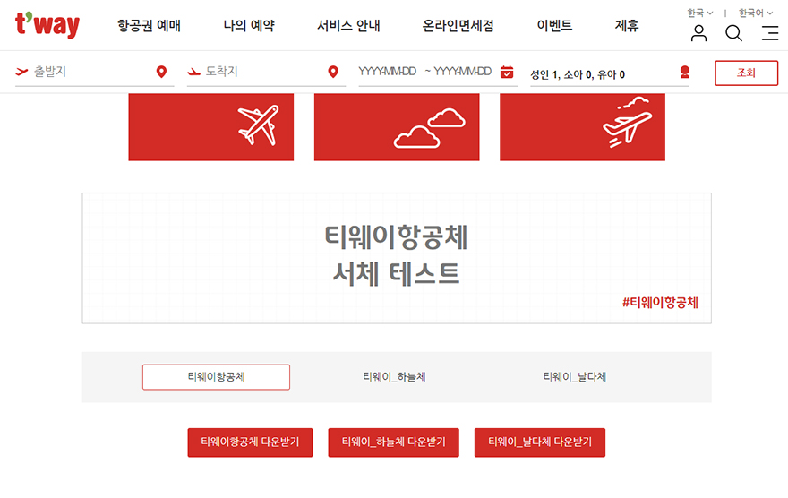The width and height of the screenshot is (788, 498).
Task: Open the calendar date picker icon
Action: pos(507,72)
